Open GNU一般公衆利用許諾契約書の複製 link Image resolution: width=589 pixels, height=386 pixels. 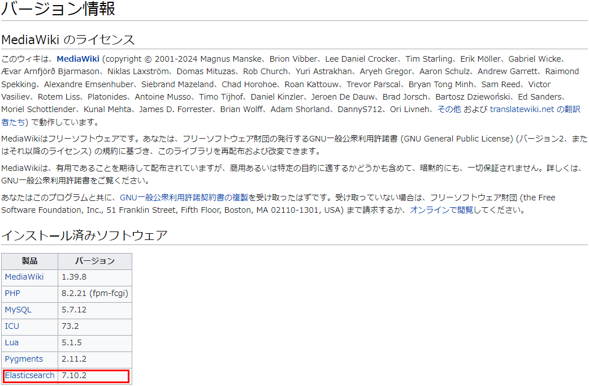pyautogui.click(x=184, y=198)
